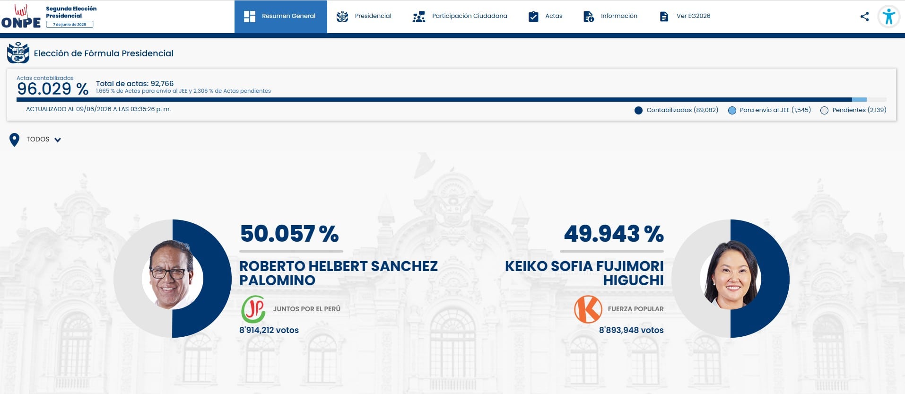Image resolution: width=905 pixels, height=394 pixels.
Task: Open the Participación Ciudadana tab
Action: click(460, 17)
